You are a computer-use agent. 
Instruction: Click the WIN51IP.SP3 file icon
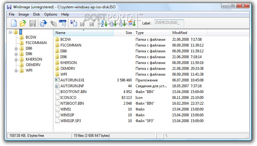pyautogui.click(x=57, y=121)
